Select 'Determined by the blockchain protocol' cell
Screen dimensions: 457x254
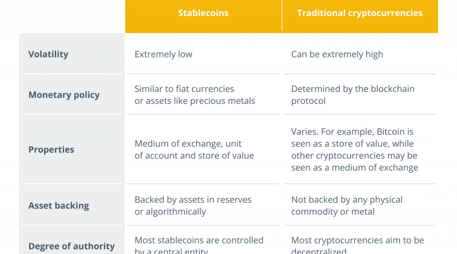[353, 95]
